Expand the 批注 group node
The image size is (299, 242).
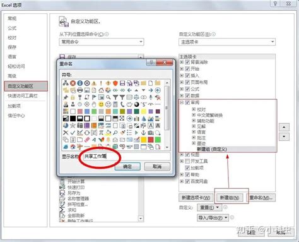(x=194, y=138)
